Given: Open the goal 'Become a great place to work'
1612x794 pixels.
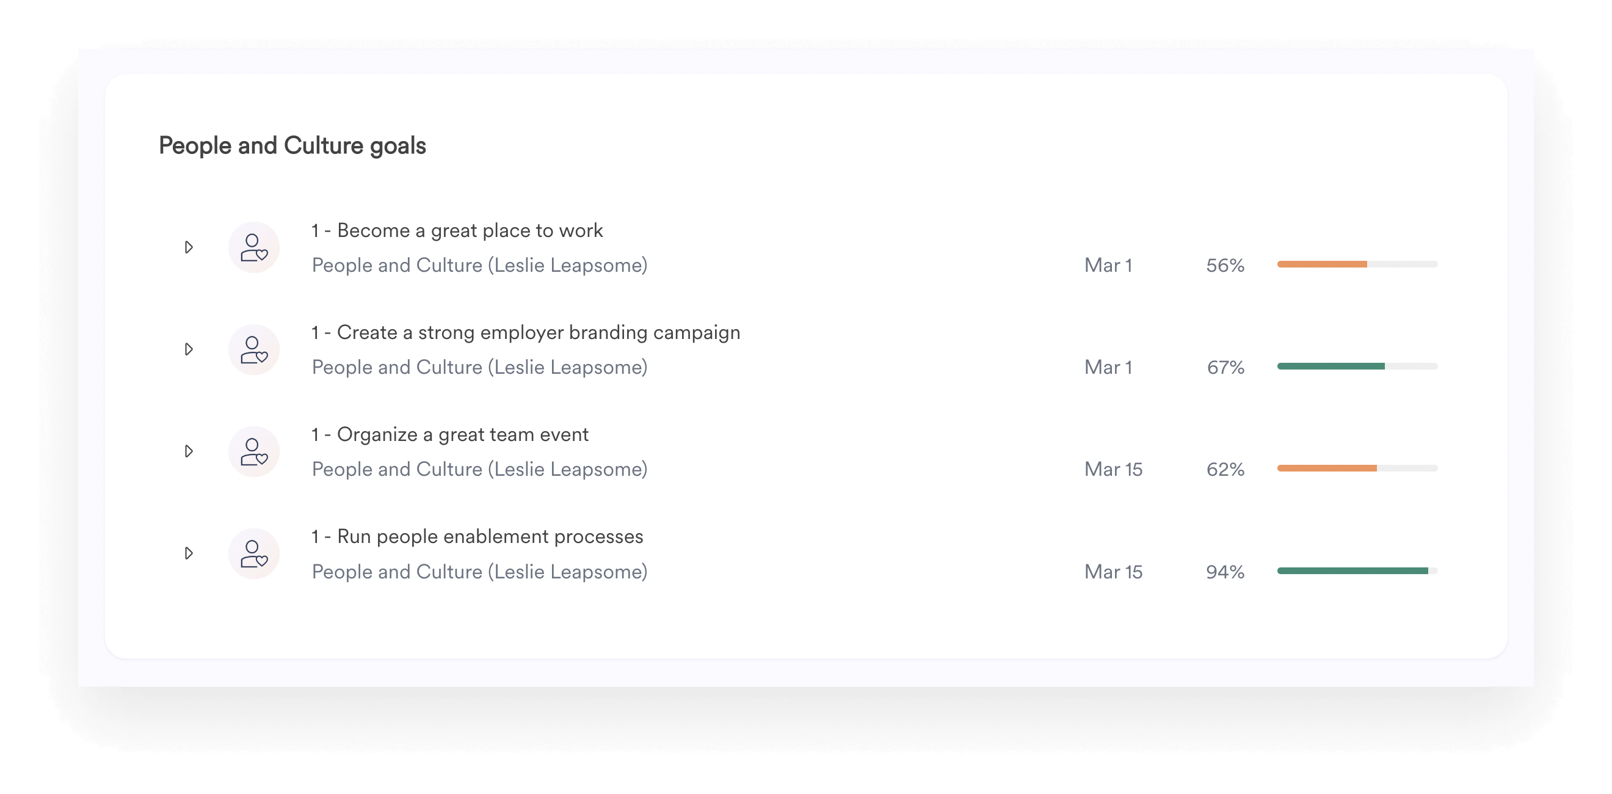Looking at the screenshot, I should (457, 230).
